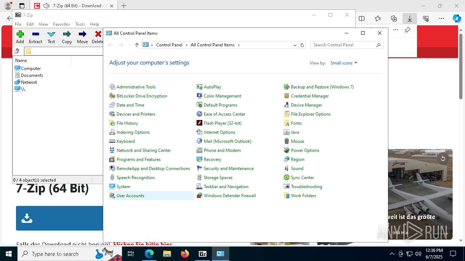This screenshot has width=465, height=261.
Task: Open File Explorer from taskbar
Action: (x=167, y=254)
